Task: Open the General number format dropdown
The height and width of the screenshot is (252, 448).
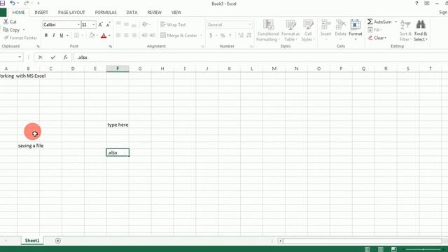Action: 250,25
